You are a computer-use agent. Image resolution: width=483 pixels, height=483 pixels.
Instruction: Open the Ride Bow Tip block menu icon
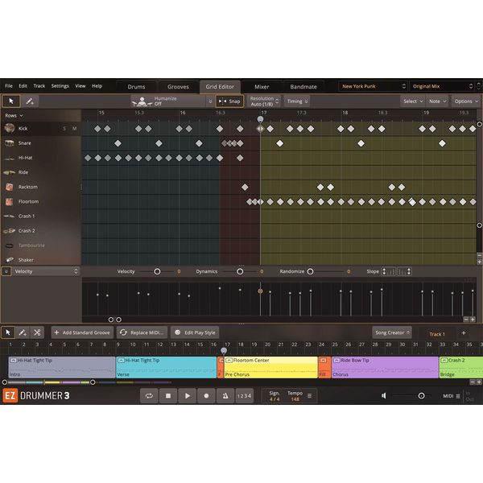336,361
